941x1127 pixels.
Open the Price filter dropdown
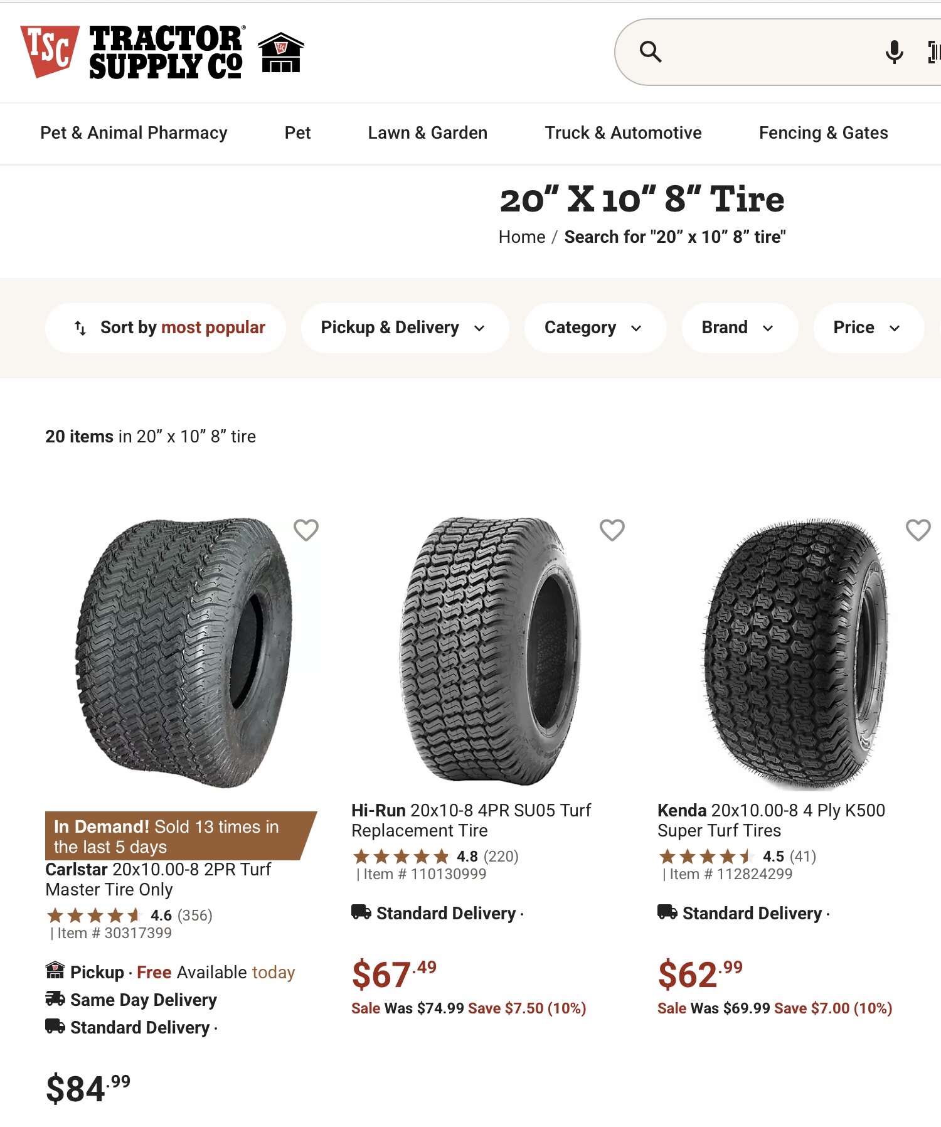(867, 328)
